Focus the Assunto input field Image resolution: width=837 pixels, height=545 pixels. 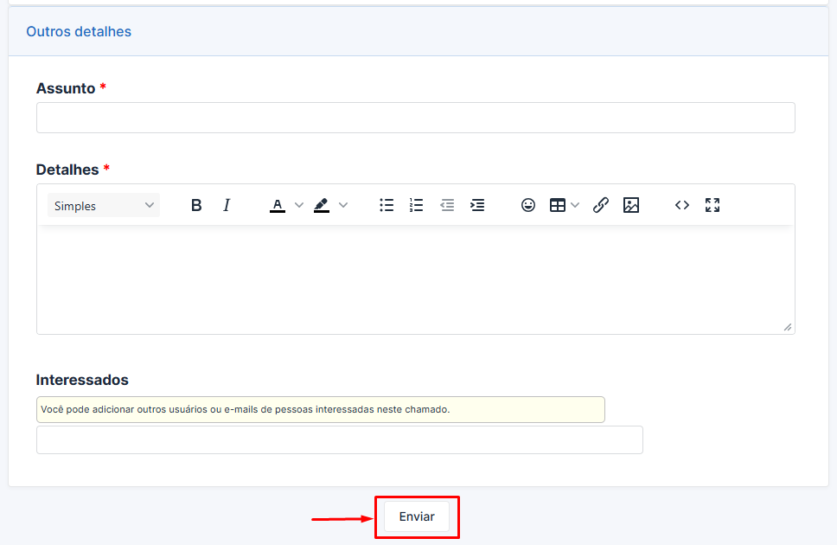[x=415, y=118]
